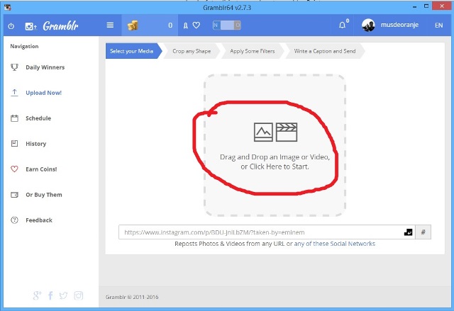Click the coin count value 0

click(170, 26)
